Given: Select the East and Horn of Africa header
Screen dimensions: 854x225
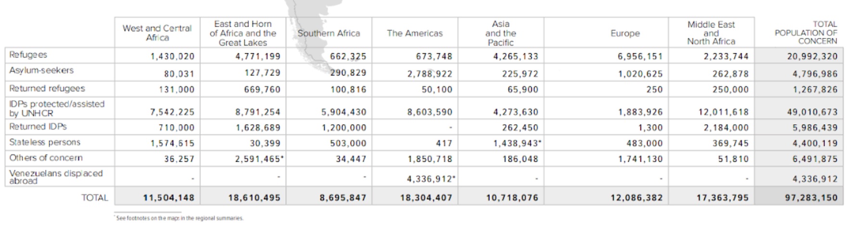Looking at the screenshot, I should click(242, 33).
